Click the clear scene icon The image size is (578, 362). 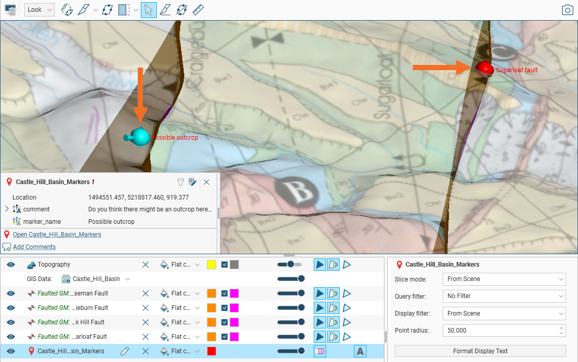coord(10,10)
